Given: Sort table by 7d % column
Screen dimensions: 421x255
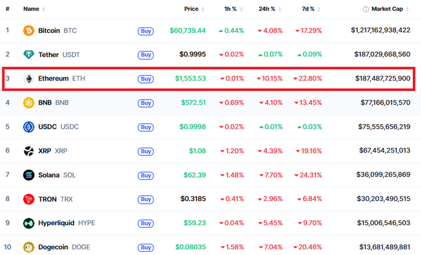Looking at the screenshot, I should click(x=311, y=9).
